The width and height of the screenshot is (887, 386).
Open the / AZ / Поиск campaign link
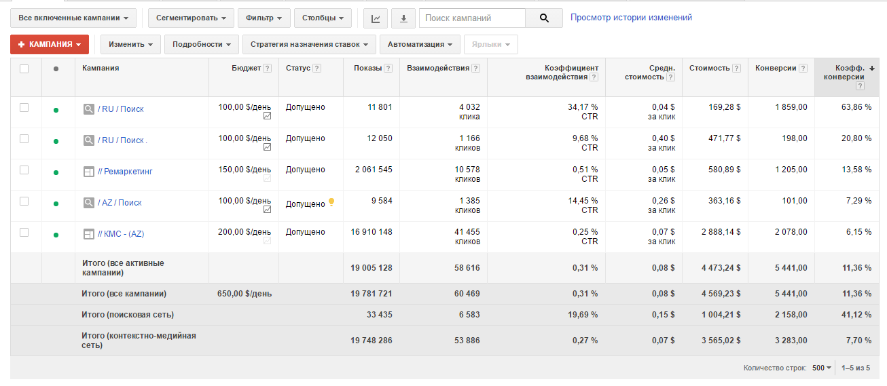pos(120,202)
